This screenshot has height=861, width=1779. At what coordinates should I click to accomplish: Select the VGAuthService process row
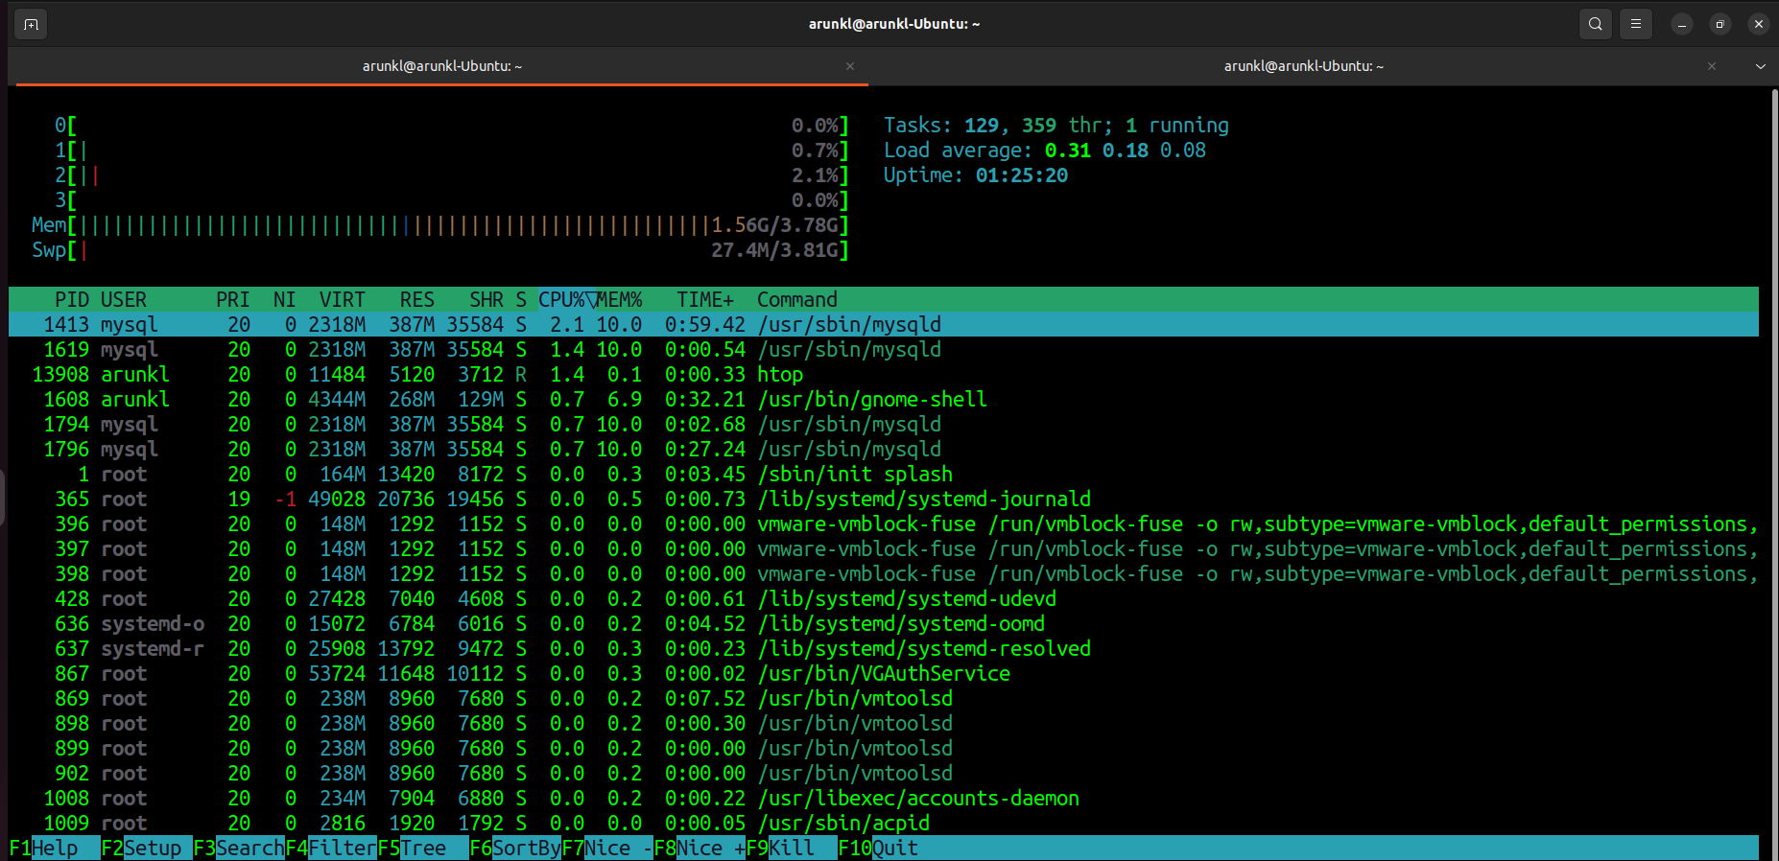point(884,673)
